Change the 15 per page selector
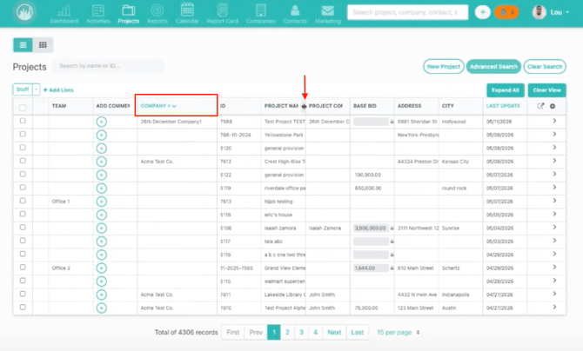 [x=399, y=333]
